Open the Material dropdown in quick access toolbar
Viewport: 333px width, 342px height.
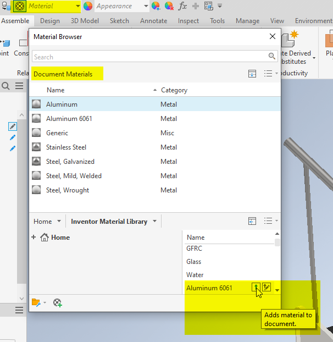coord(77,6)
